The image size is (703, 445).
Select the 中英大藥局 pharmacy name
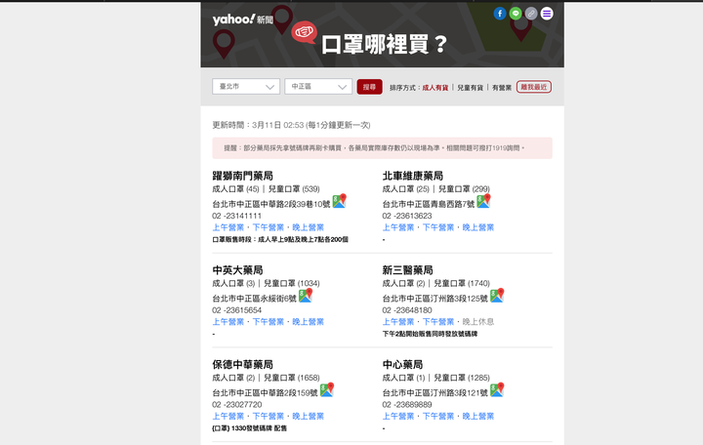(x=237, y=270)
